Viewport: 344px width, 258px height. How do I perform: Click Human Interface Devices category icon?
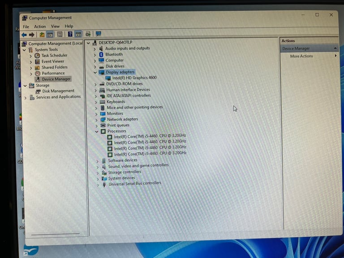102,90
